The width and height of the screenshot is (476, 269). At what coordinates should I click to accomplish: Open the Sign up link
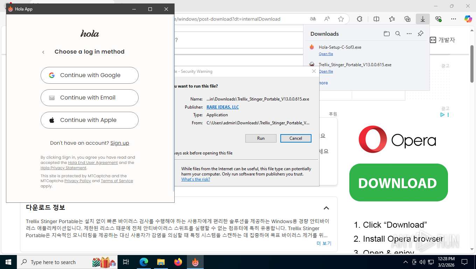120,143
